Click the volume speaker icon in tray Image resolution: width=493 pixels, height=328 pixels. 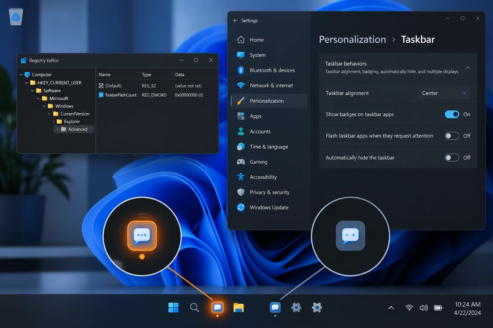(x=424, y=308)
